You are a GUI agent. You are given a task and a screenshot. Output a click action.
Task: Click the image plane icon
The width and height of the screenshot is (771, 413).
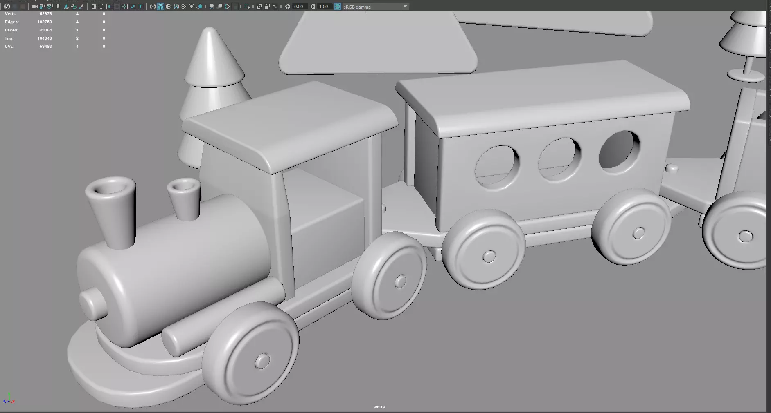point(65,7)
